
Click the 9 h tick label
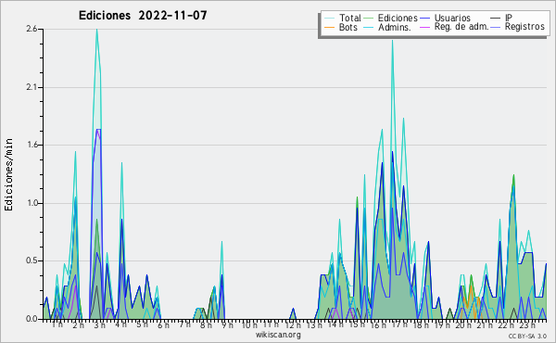[227, 324]
